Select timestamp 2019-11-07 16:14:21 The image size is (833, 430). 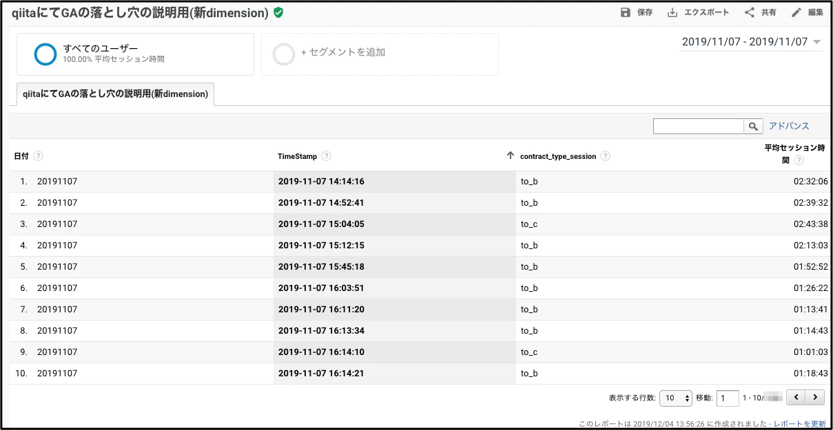coord(321,374)
